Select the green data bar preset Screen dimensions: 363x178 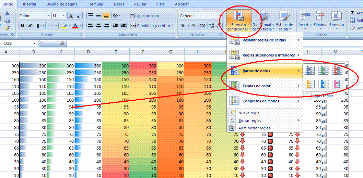[324, 71]
